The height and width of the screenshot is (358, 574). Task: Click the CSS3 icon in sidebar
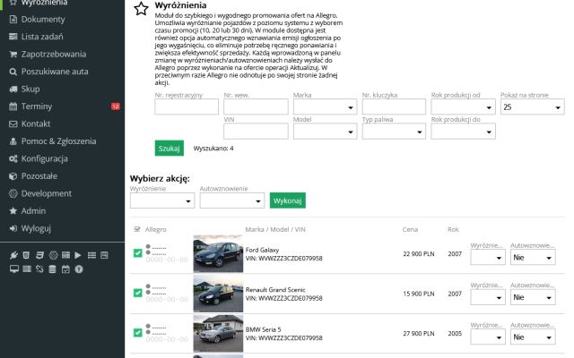click(39, 255)
